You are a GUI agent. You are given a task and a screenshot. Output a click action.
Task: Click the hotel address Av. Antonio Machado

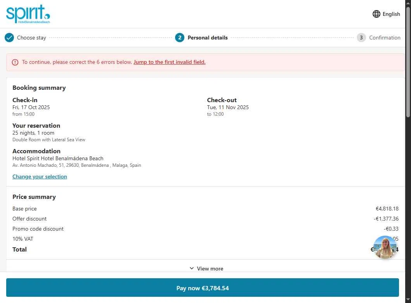coord(77,165)
